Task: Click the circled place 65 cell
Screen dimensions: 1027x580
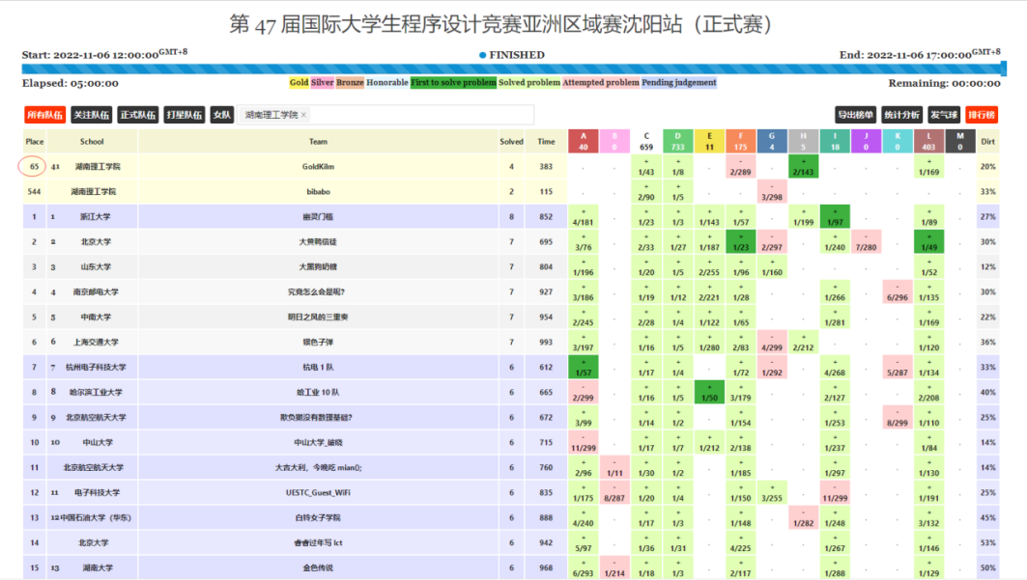Action: point(34,166)
